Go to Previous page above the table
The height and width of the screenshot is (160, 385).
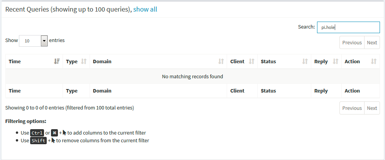(x=352, y=43)
